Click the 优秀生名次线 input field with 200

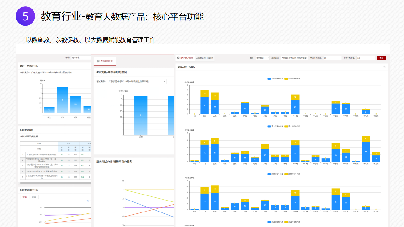(365, 58)
